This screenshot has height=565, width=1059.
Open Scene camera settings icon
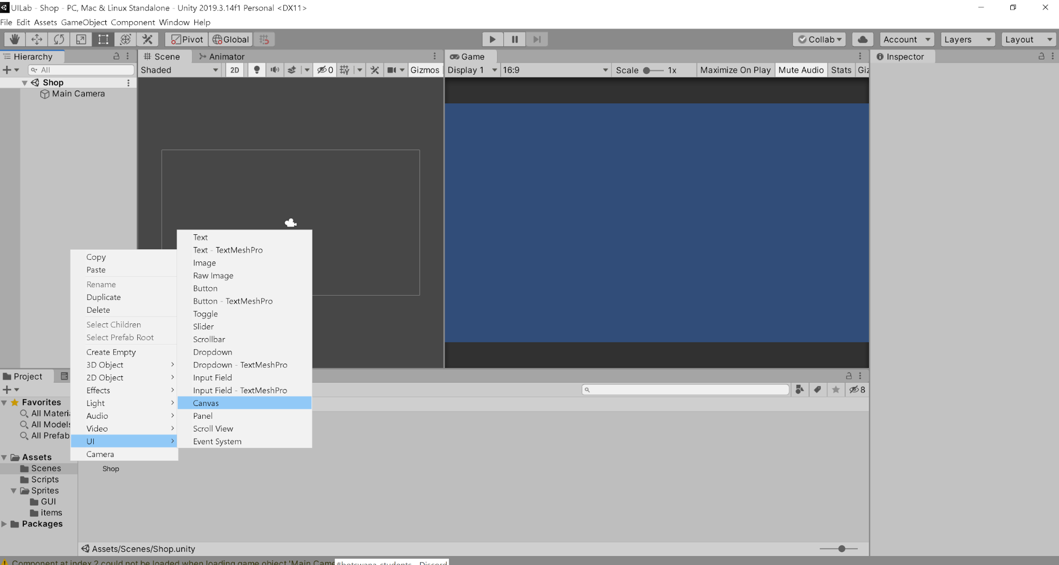[x=391, y=70]
